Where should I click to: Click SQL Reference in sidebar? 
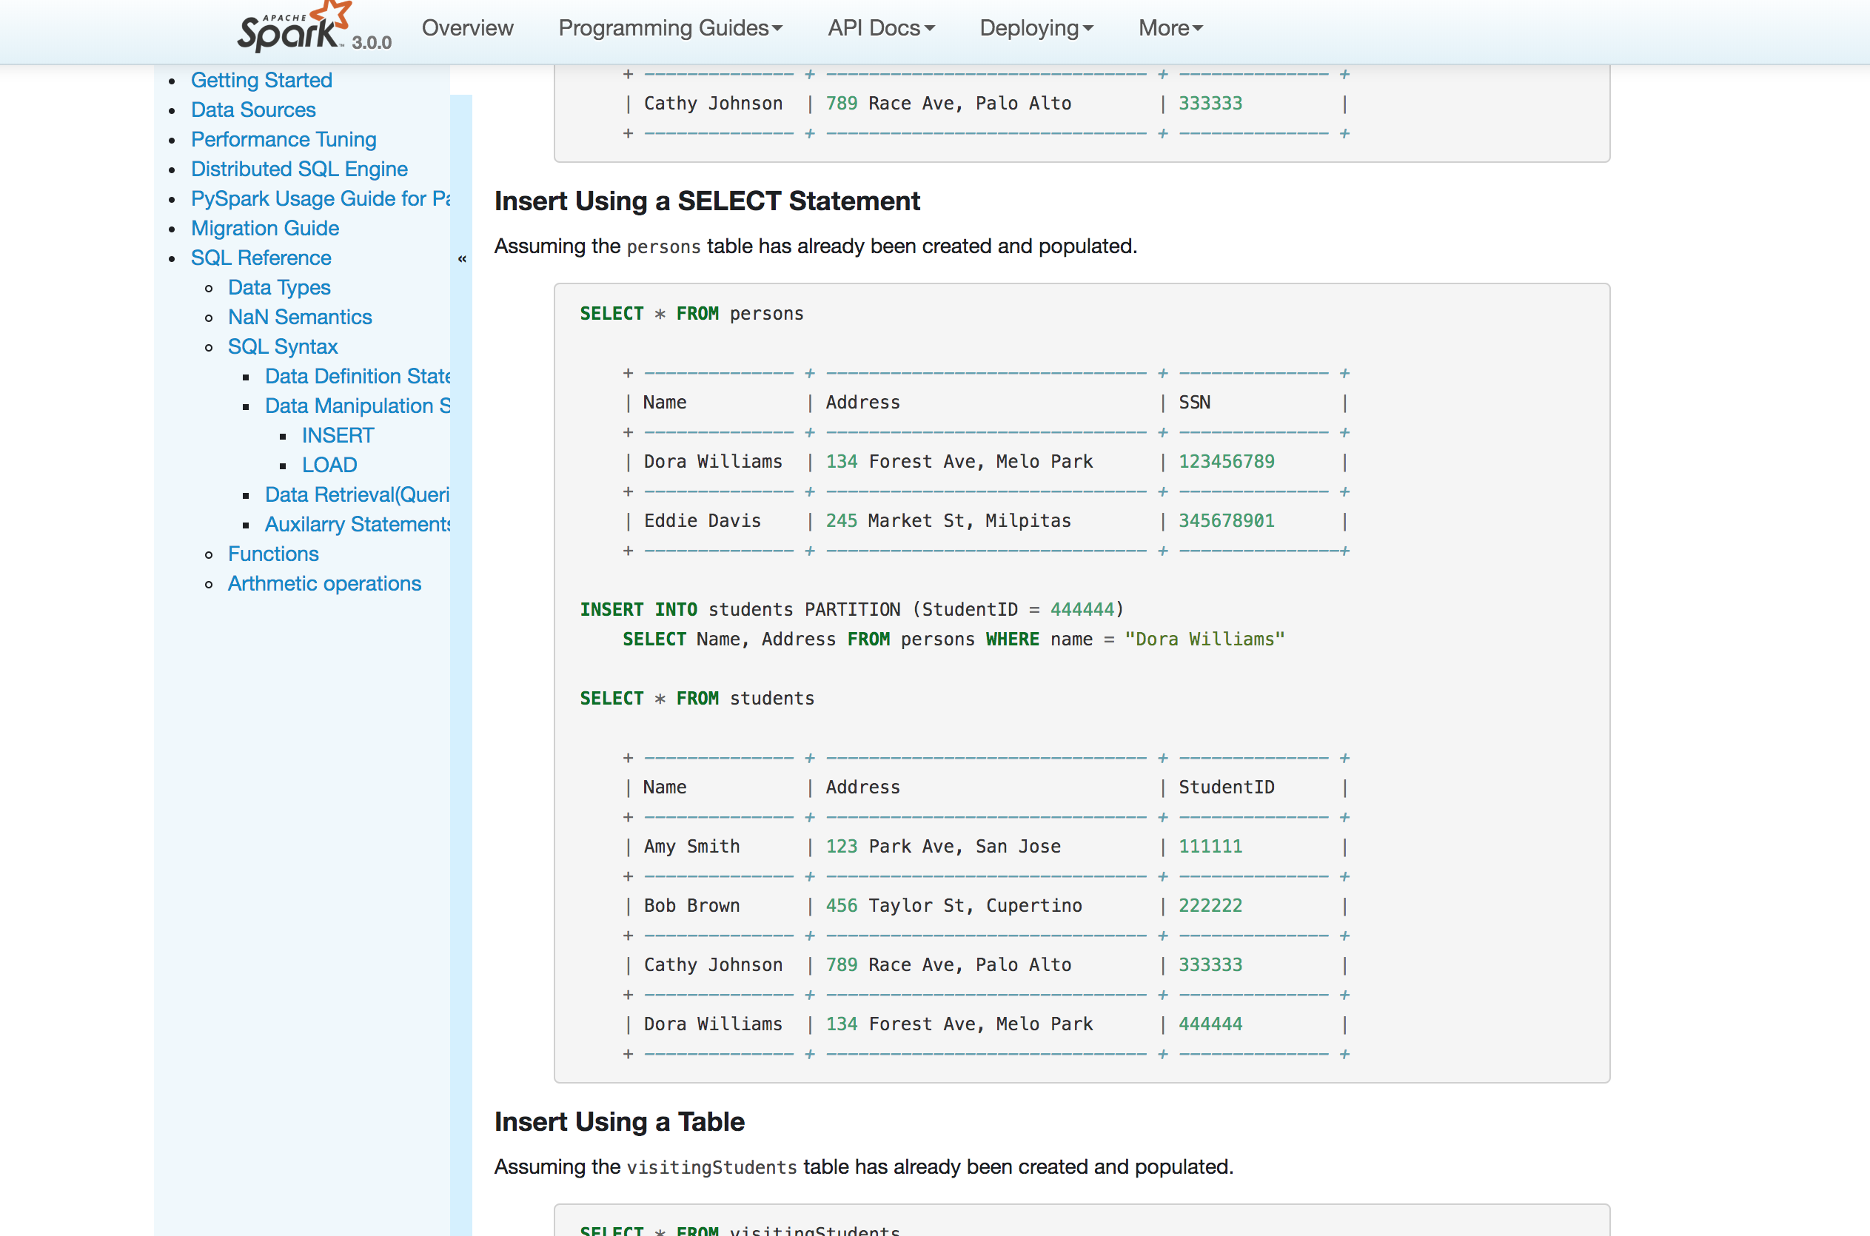click(261, 258)
